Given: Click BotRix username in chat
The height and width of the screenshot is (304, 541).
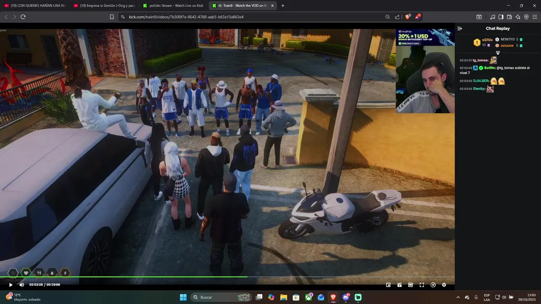Looking at the screenshot, I should 489,68.
